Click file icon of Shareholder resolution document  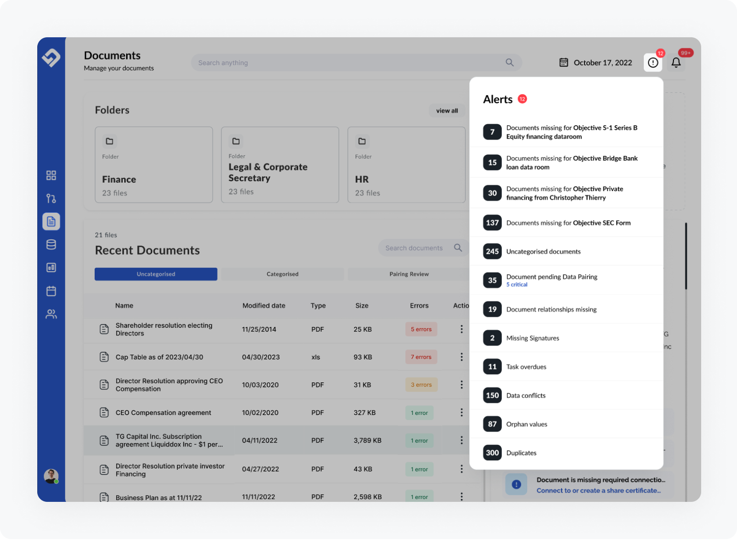[x=104, y=329]
